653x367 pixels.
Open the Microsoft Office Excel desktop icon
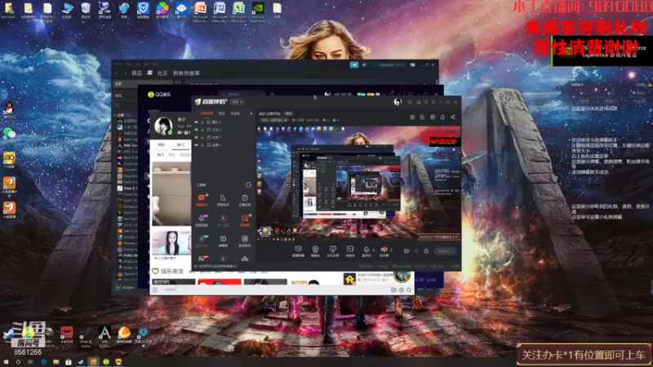pyautogui.click(x=238, y=11)
